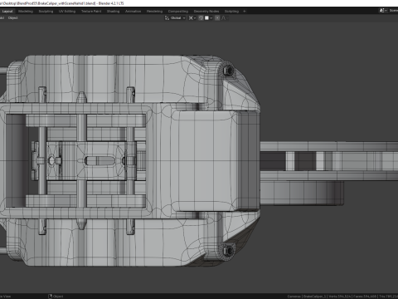The height and width of the screenshot is (299, 398).
Task: Select proportional editing falloff curve icon
Action: click(x=225, y=18)
